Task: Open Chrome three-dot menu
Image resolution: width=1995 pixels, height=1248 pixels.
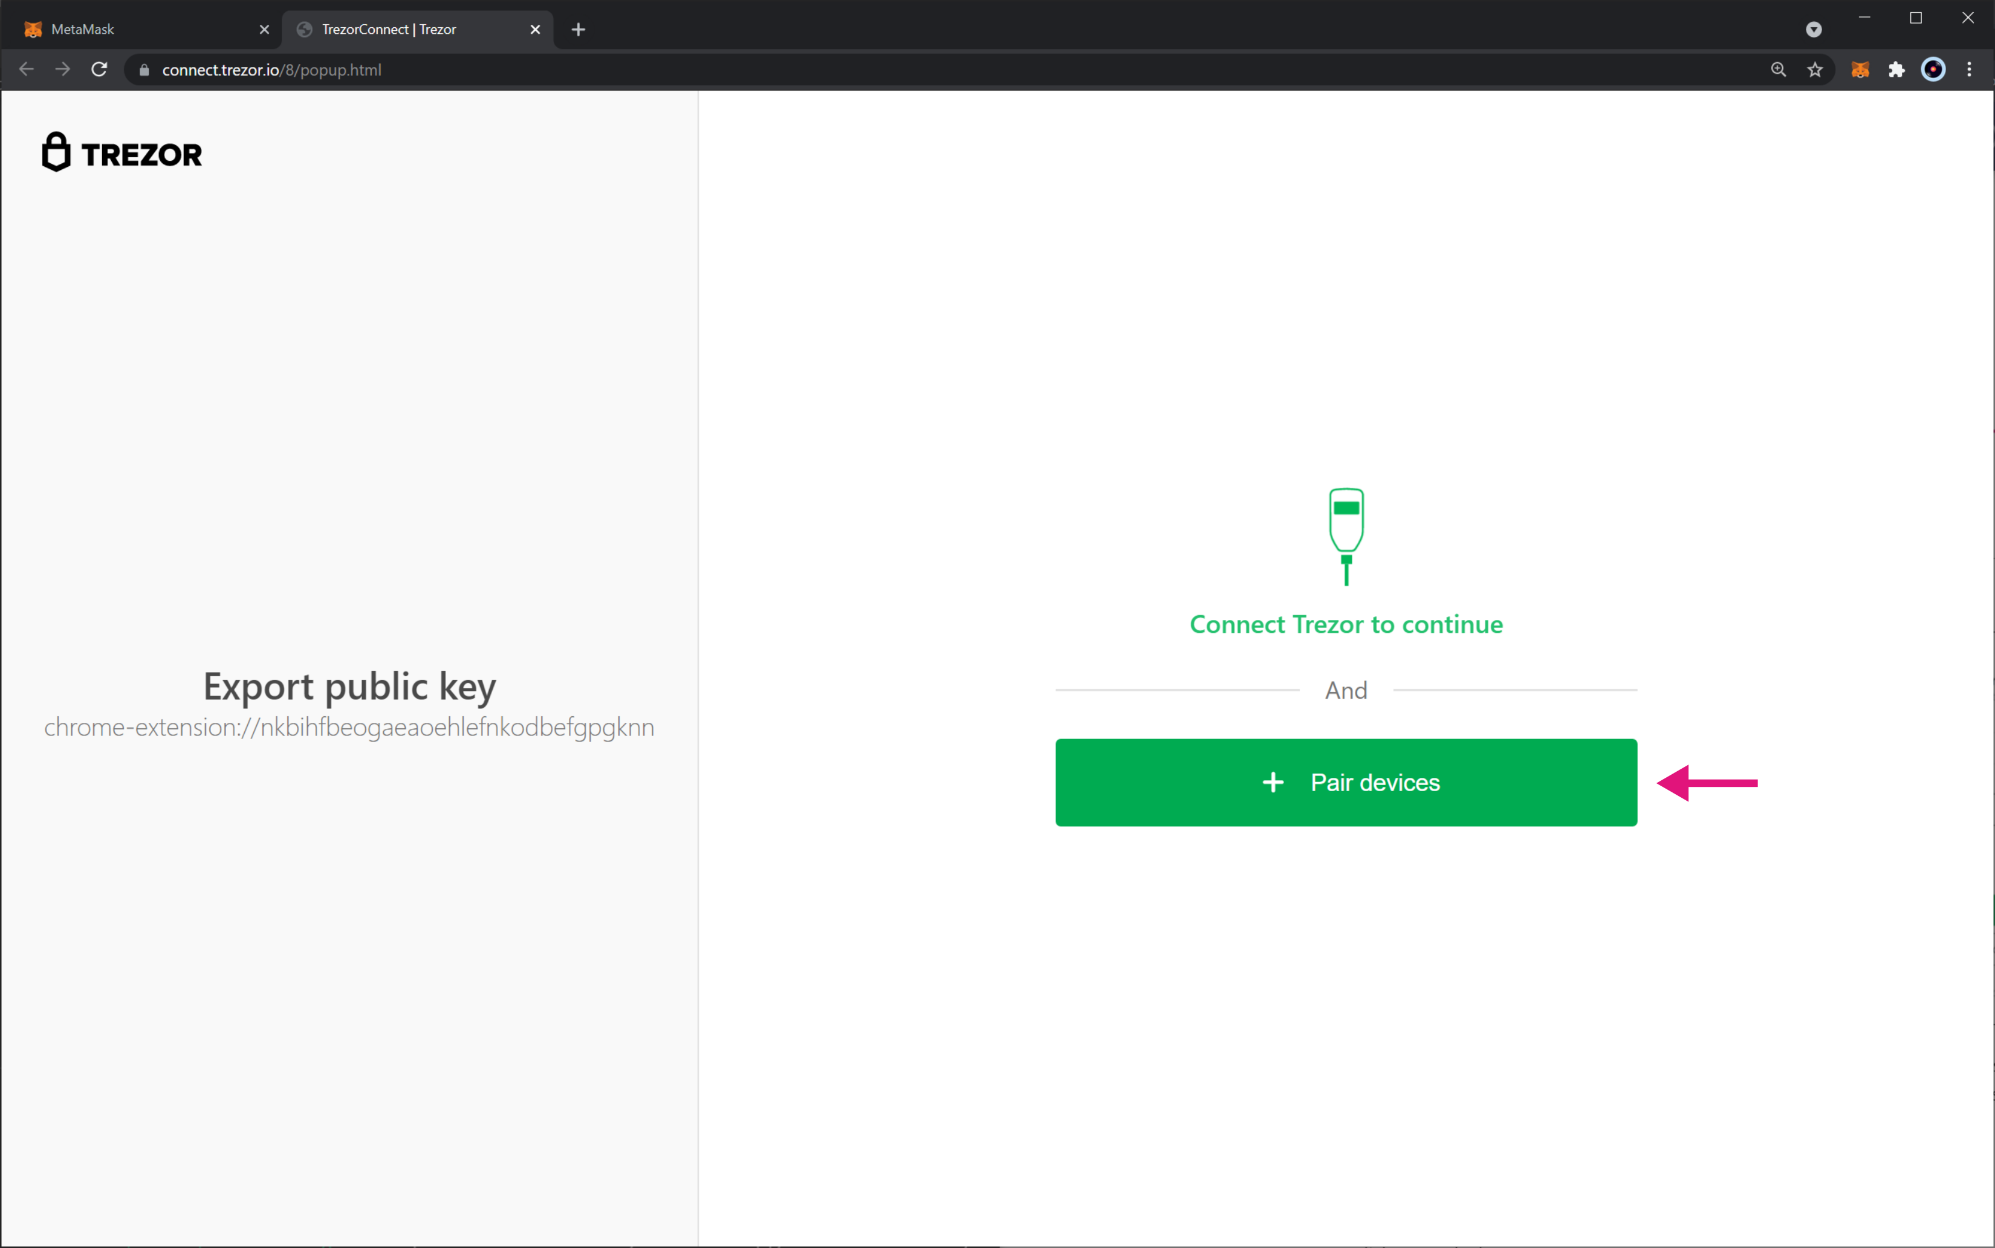Action: pos(1968,70)
